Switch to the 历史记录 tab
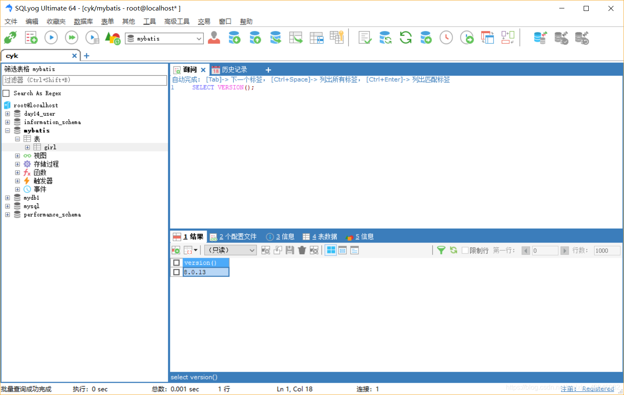Viewport: 624px width, 395px height. click(229, 70)
